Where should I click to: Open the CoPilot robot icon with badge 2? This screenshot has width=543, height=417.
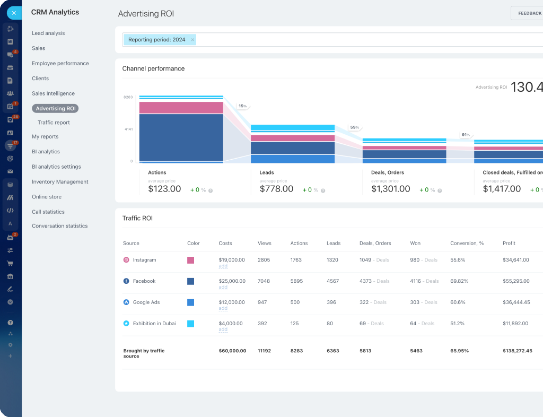pyautogui.click(x=11, y=238)
